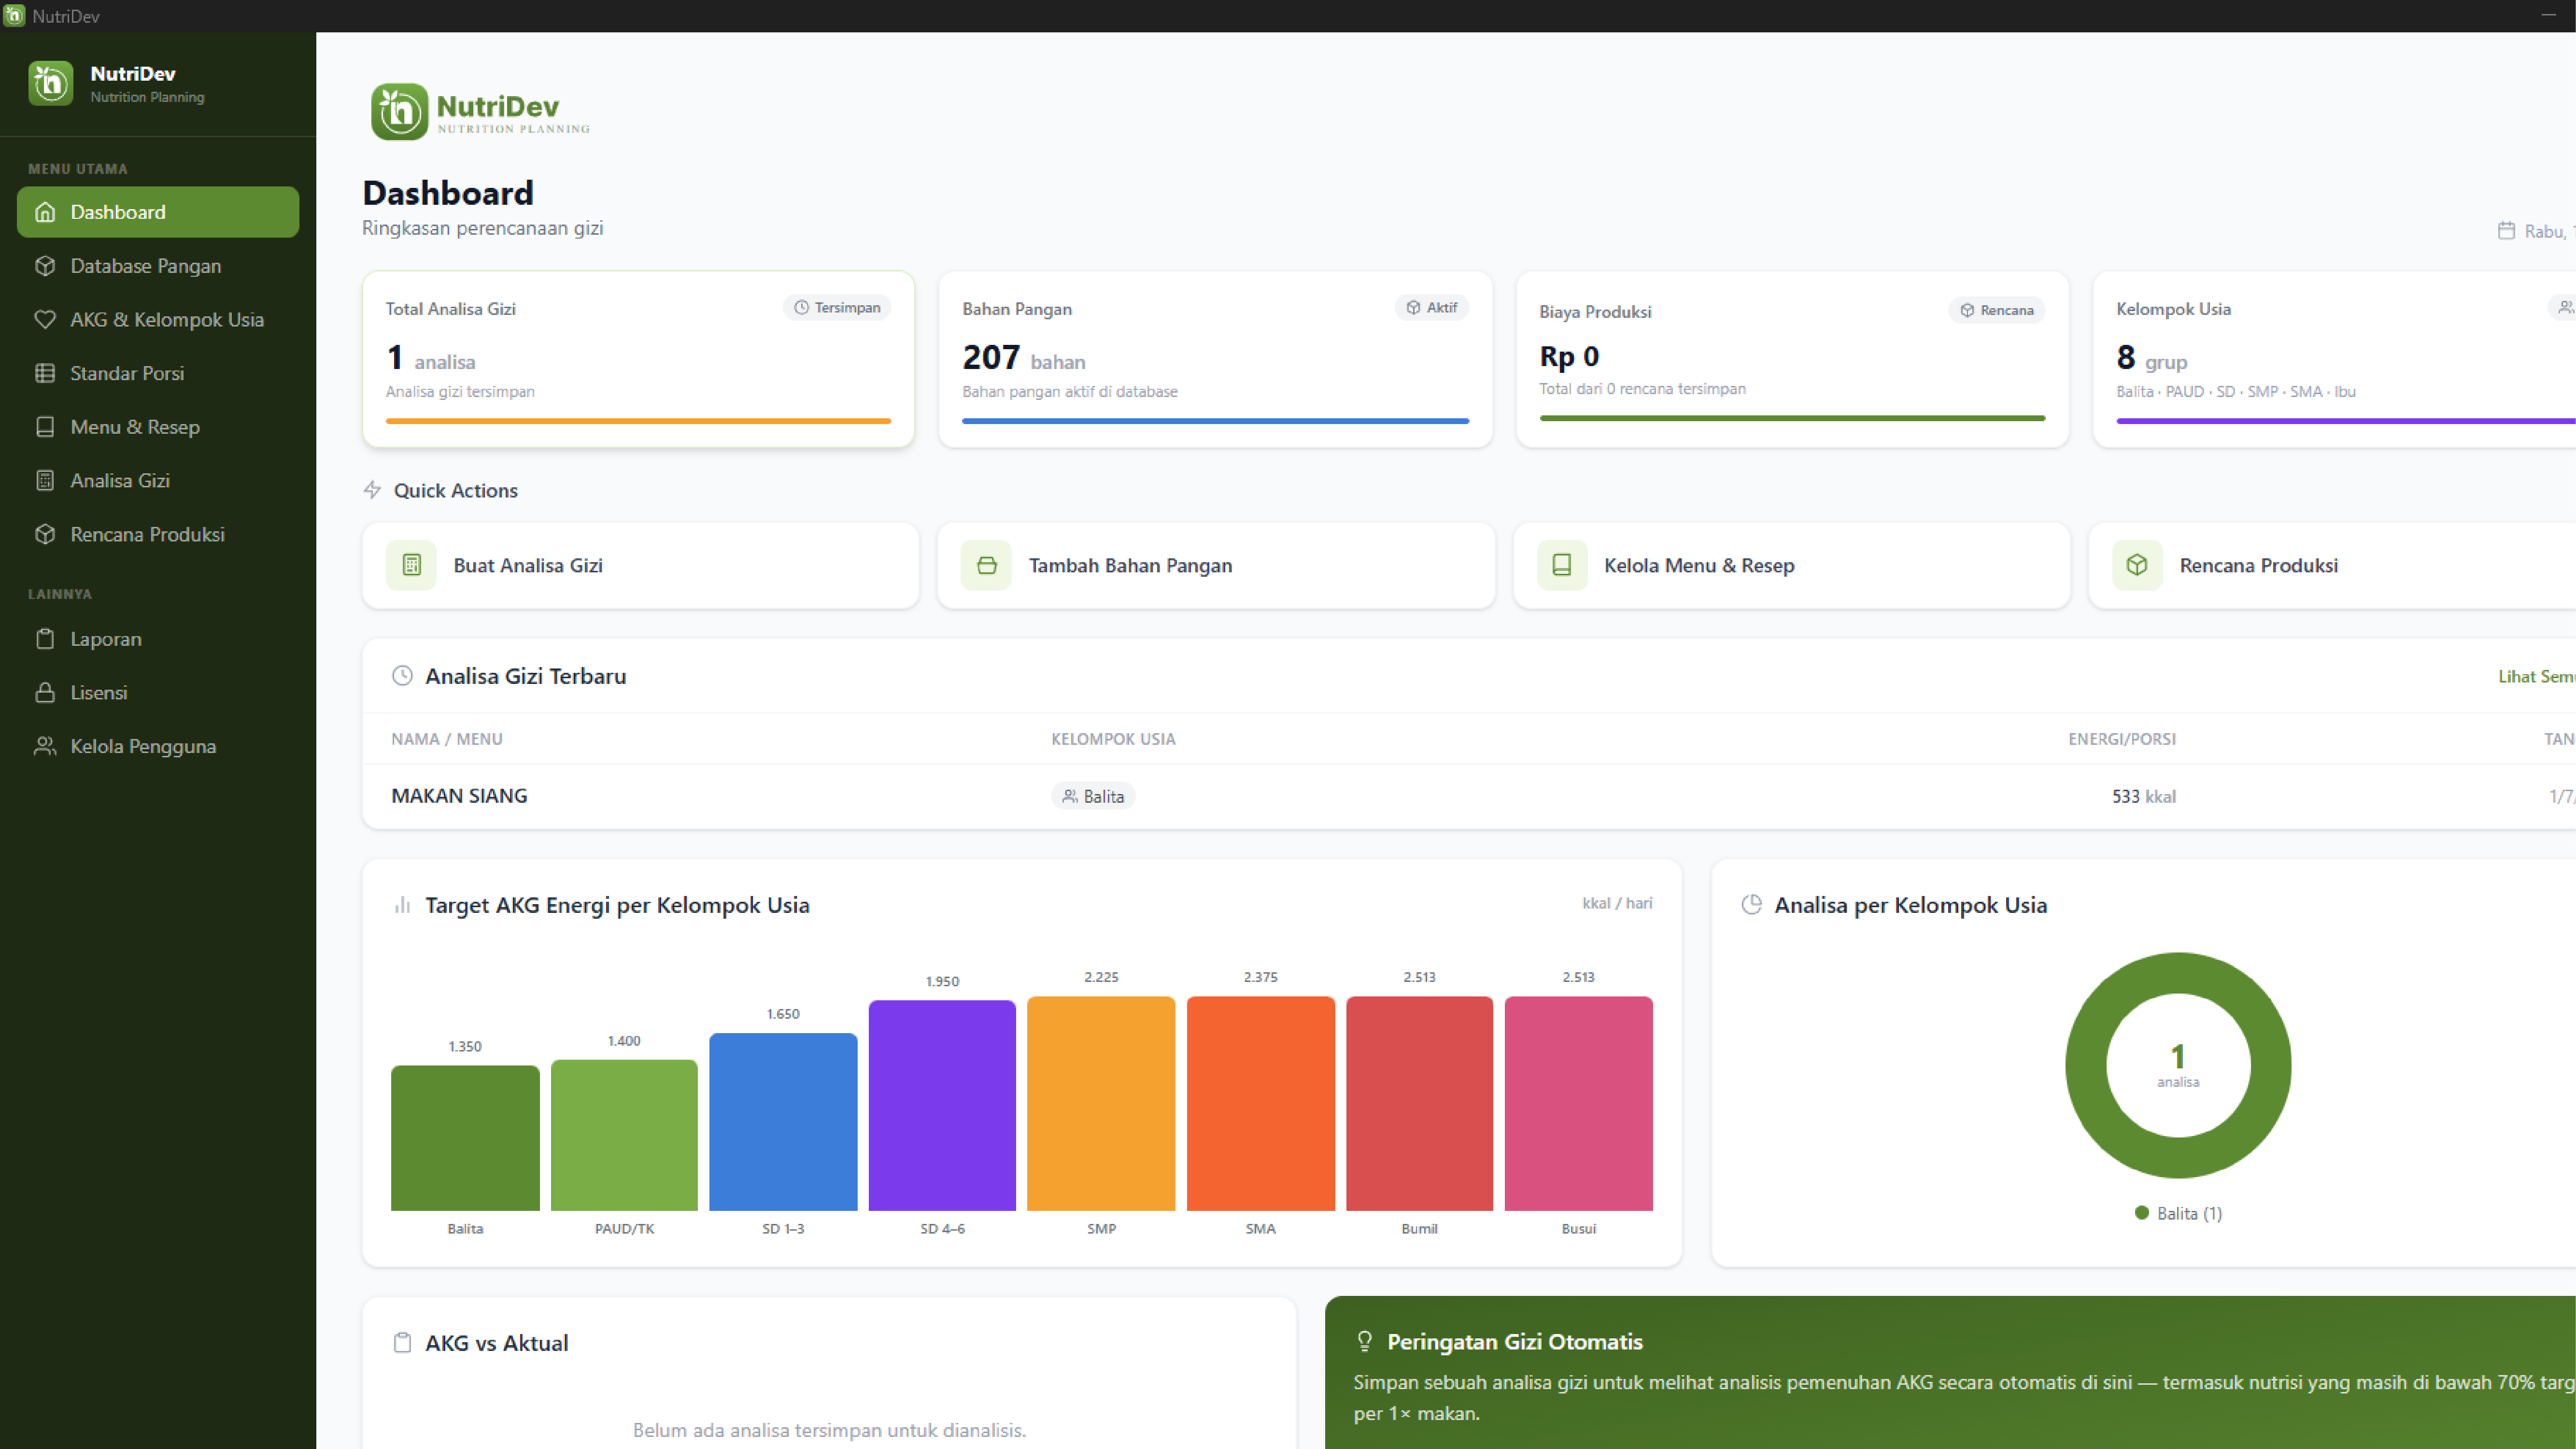Click the clock icon beside Analisa Gizi Terbaru
Screen dimensions: 2576x1449
click(x=402, y=676)
